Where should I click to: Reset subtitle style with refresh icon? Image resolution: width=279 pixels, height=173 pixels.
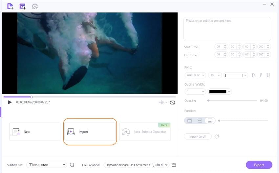tap(217, 136)
